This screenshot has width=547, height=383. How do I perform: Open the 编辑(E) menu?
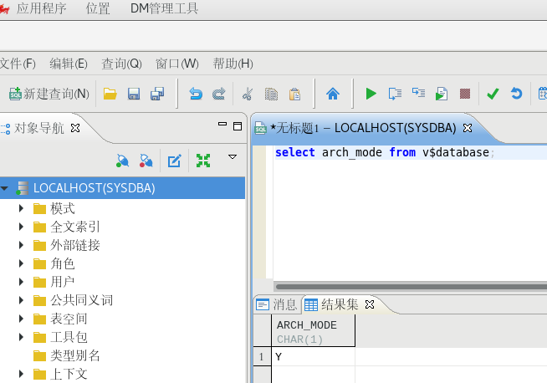pos(69,64)
